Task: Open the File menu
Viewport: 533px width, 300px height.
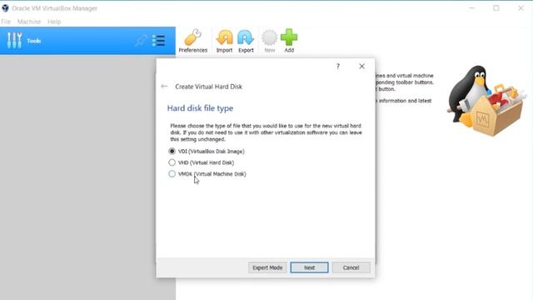Action: point(6,22)
